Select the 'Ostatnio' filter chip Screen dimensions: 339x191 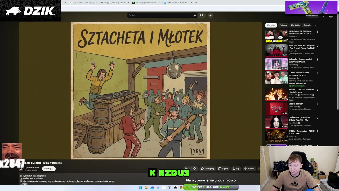pos(307,25)
